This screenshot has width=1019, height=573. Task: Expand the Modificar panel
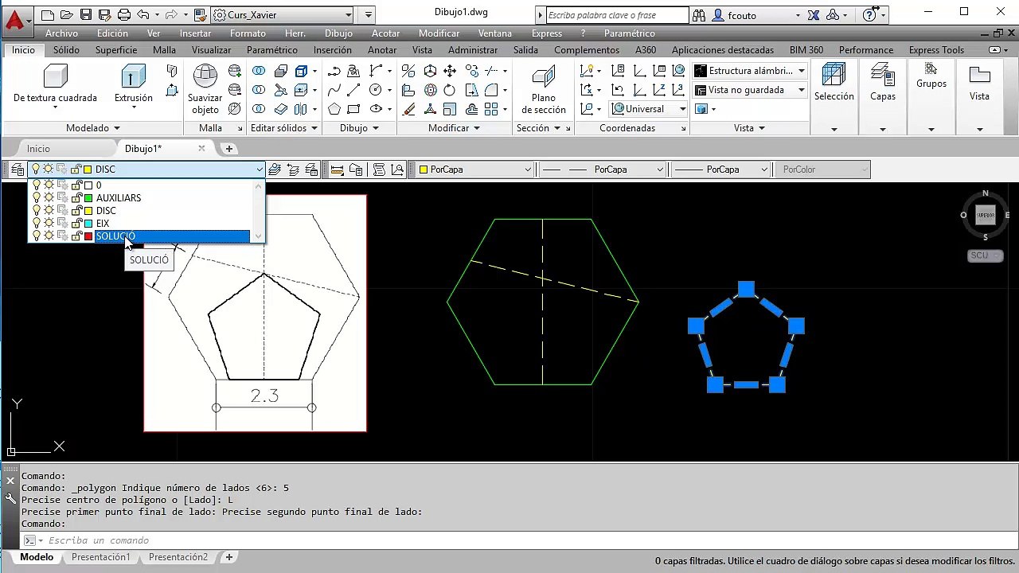(454, 128)
